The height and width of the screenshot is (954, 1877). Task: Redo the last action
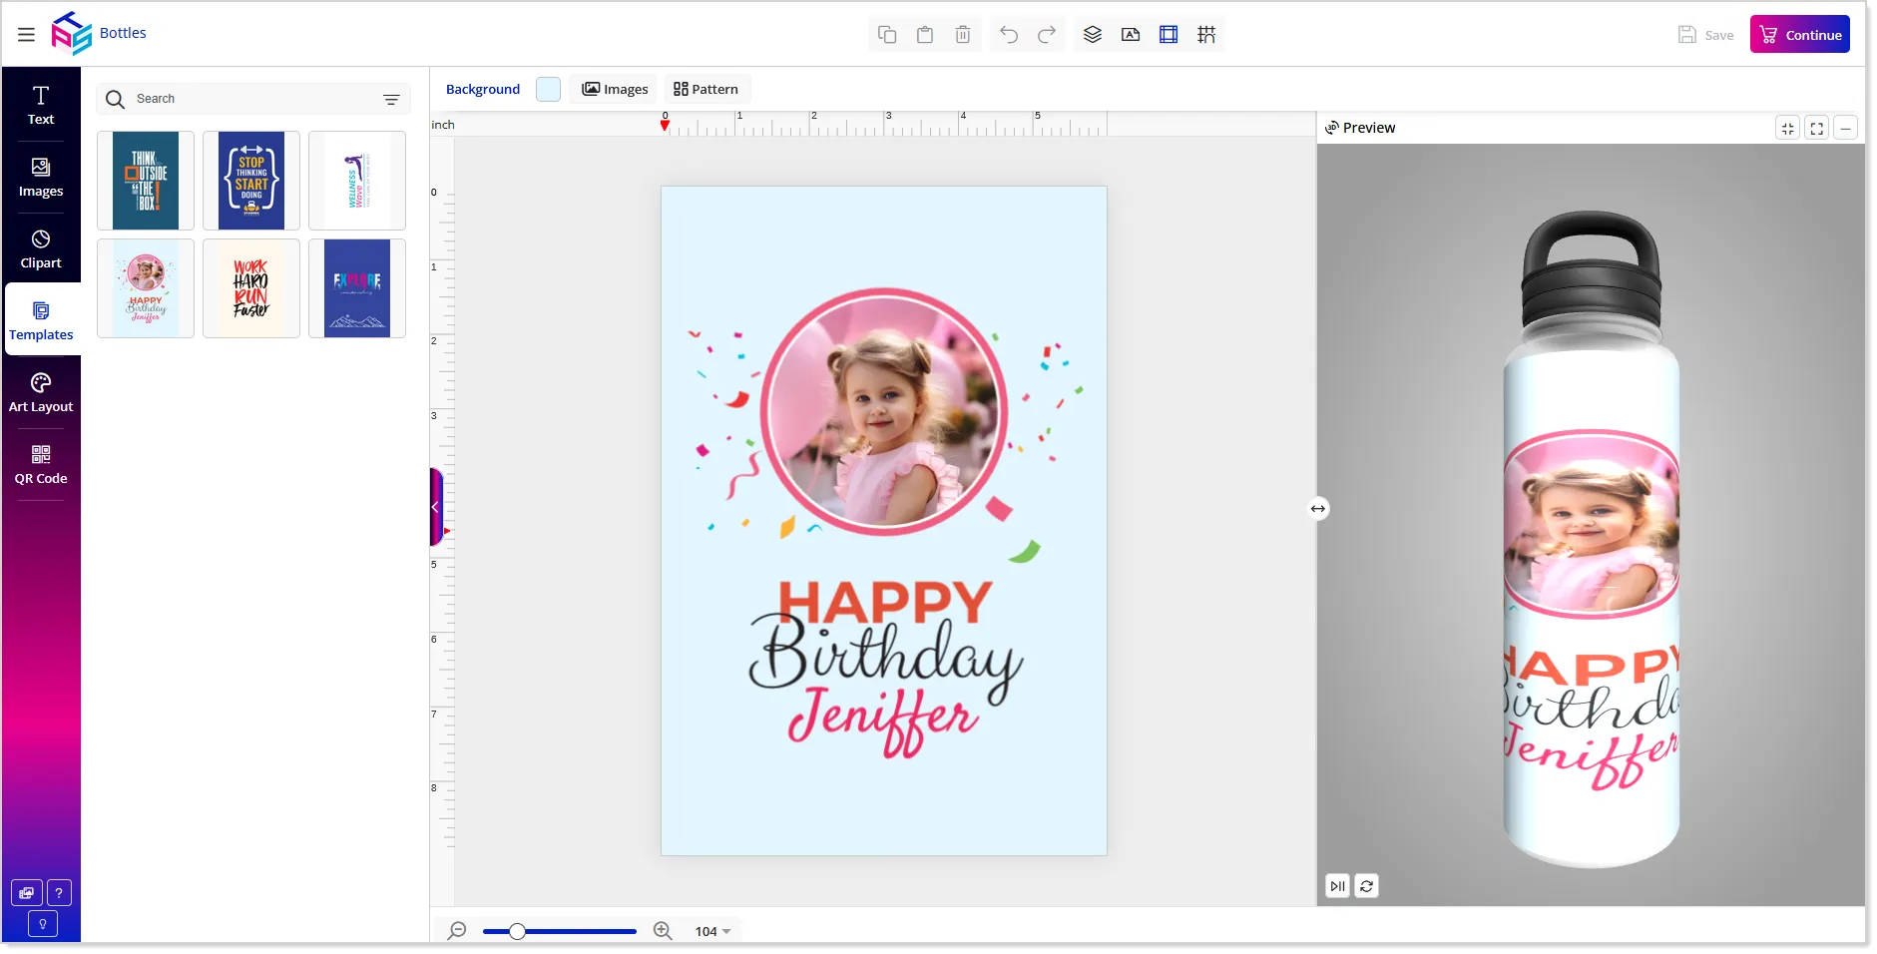(1047, 35)
